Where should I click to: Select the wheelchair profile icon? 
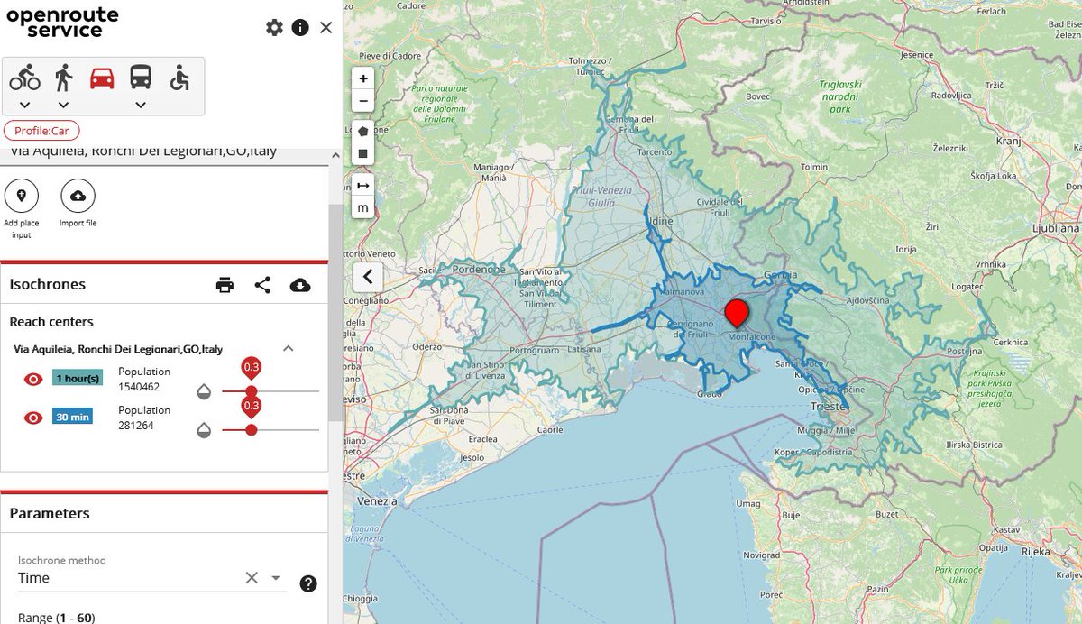tap(179, 78)
